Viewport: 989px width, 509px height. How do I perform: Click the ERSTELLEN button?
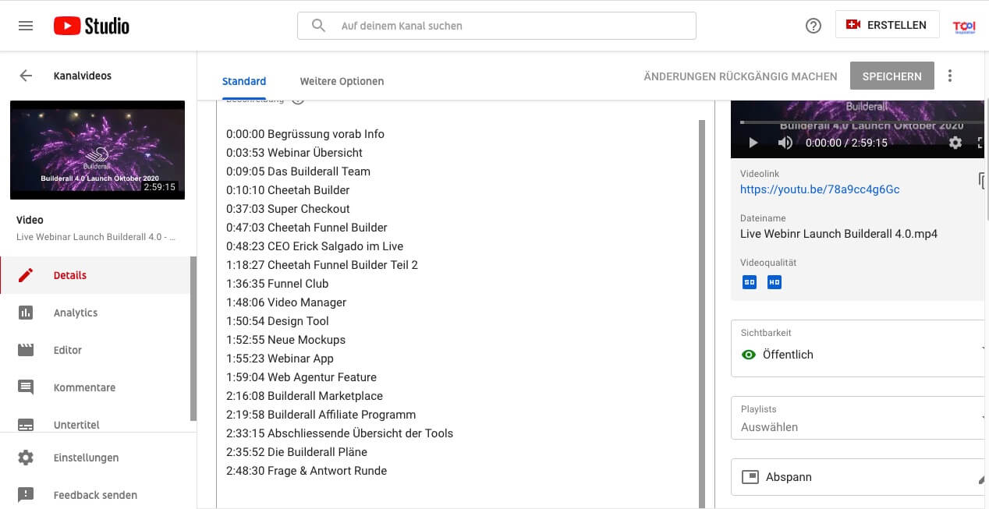(x=887, y=25)
